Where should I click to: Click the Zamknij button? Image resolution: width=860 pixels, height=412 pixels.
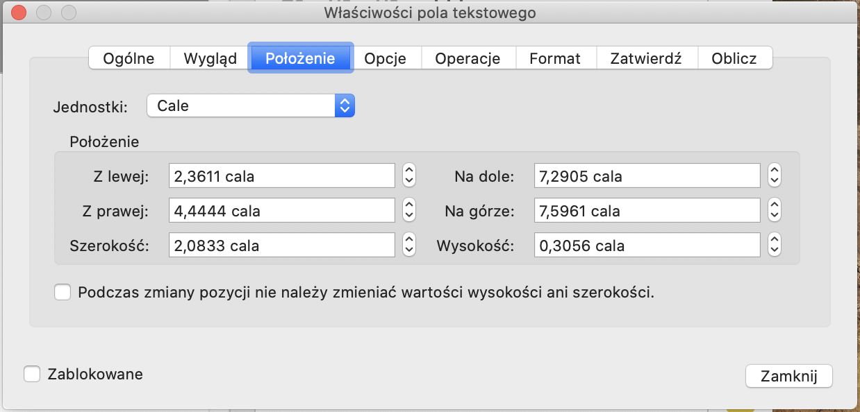(788, 375)
